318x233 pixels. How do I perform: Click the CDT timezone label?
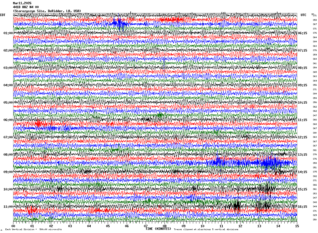pyautogui.click(x=3, y=15)
